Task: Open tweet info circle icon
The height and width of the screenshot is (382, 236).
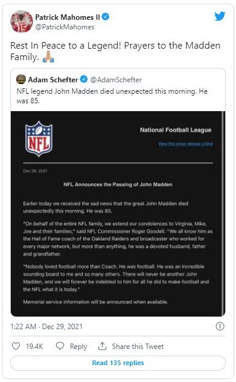Action: point(220,326)
